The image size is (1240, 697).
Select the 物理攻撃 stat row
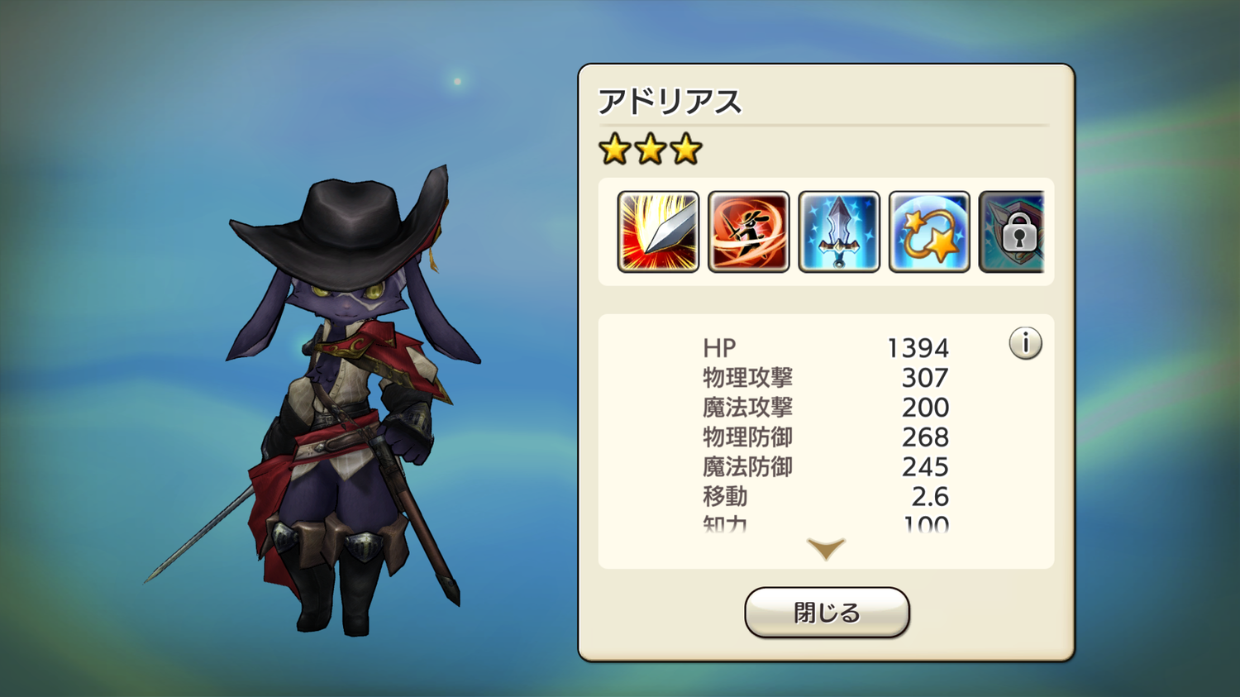coord(826,378)
